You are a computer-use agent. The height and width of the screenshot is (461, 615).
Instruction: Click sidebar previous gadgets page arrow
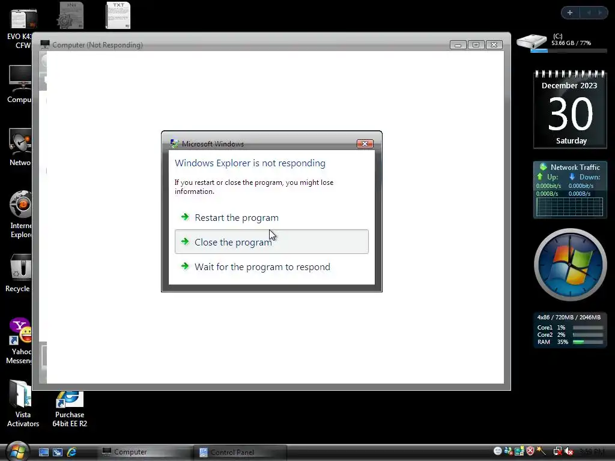[589, 13]
